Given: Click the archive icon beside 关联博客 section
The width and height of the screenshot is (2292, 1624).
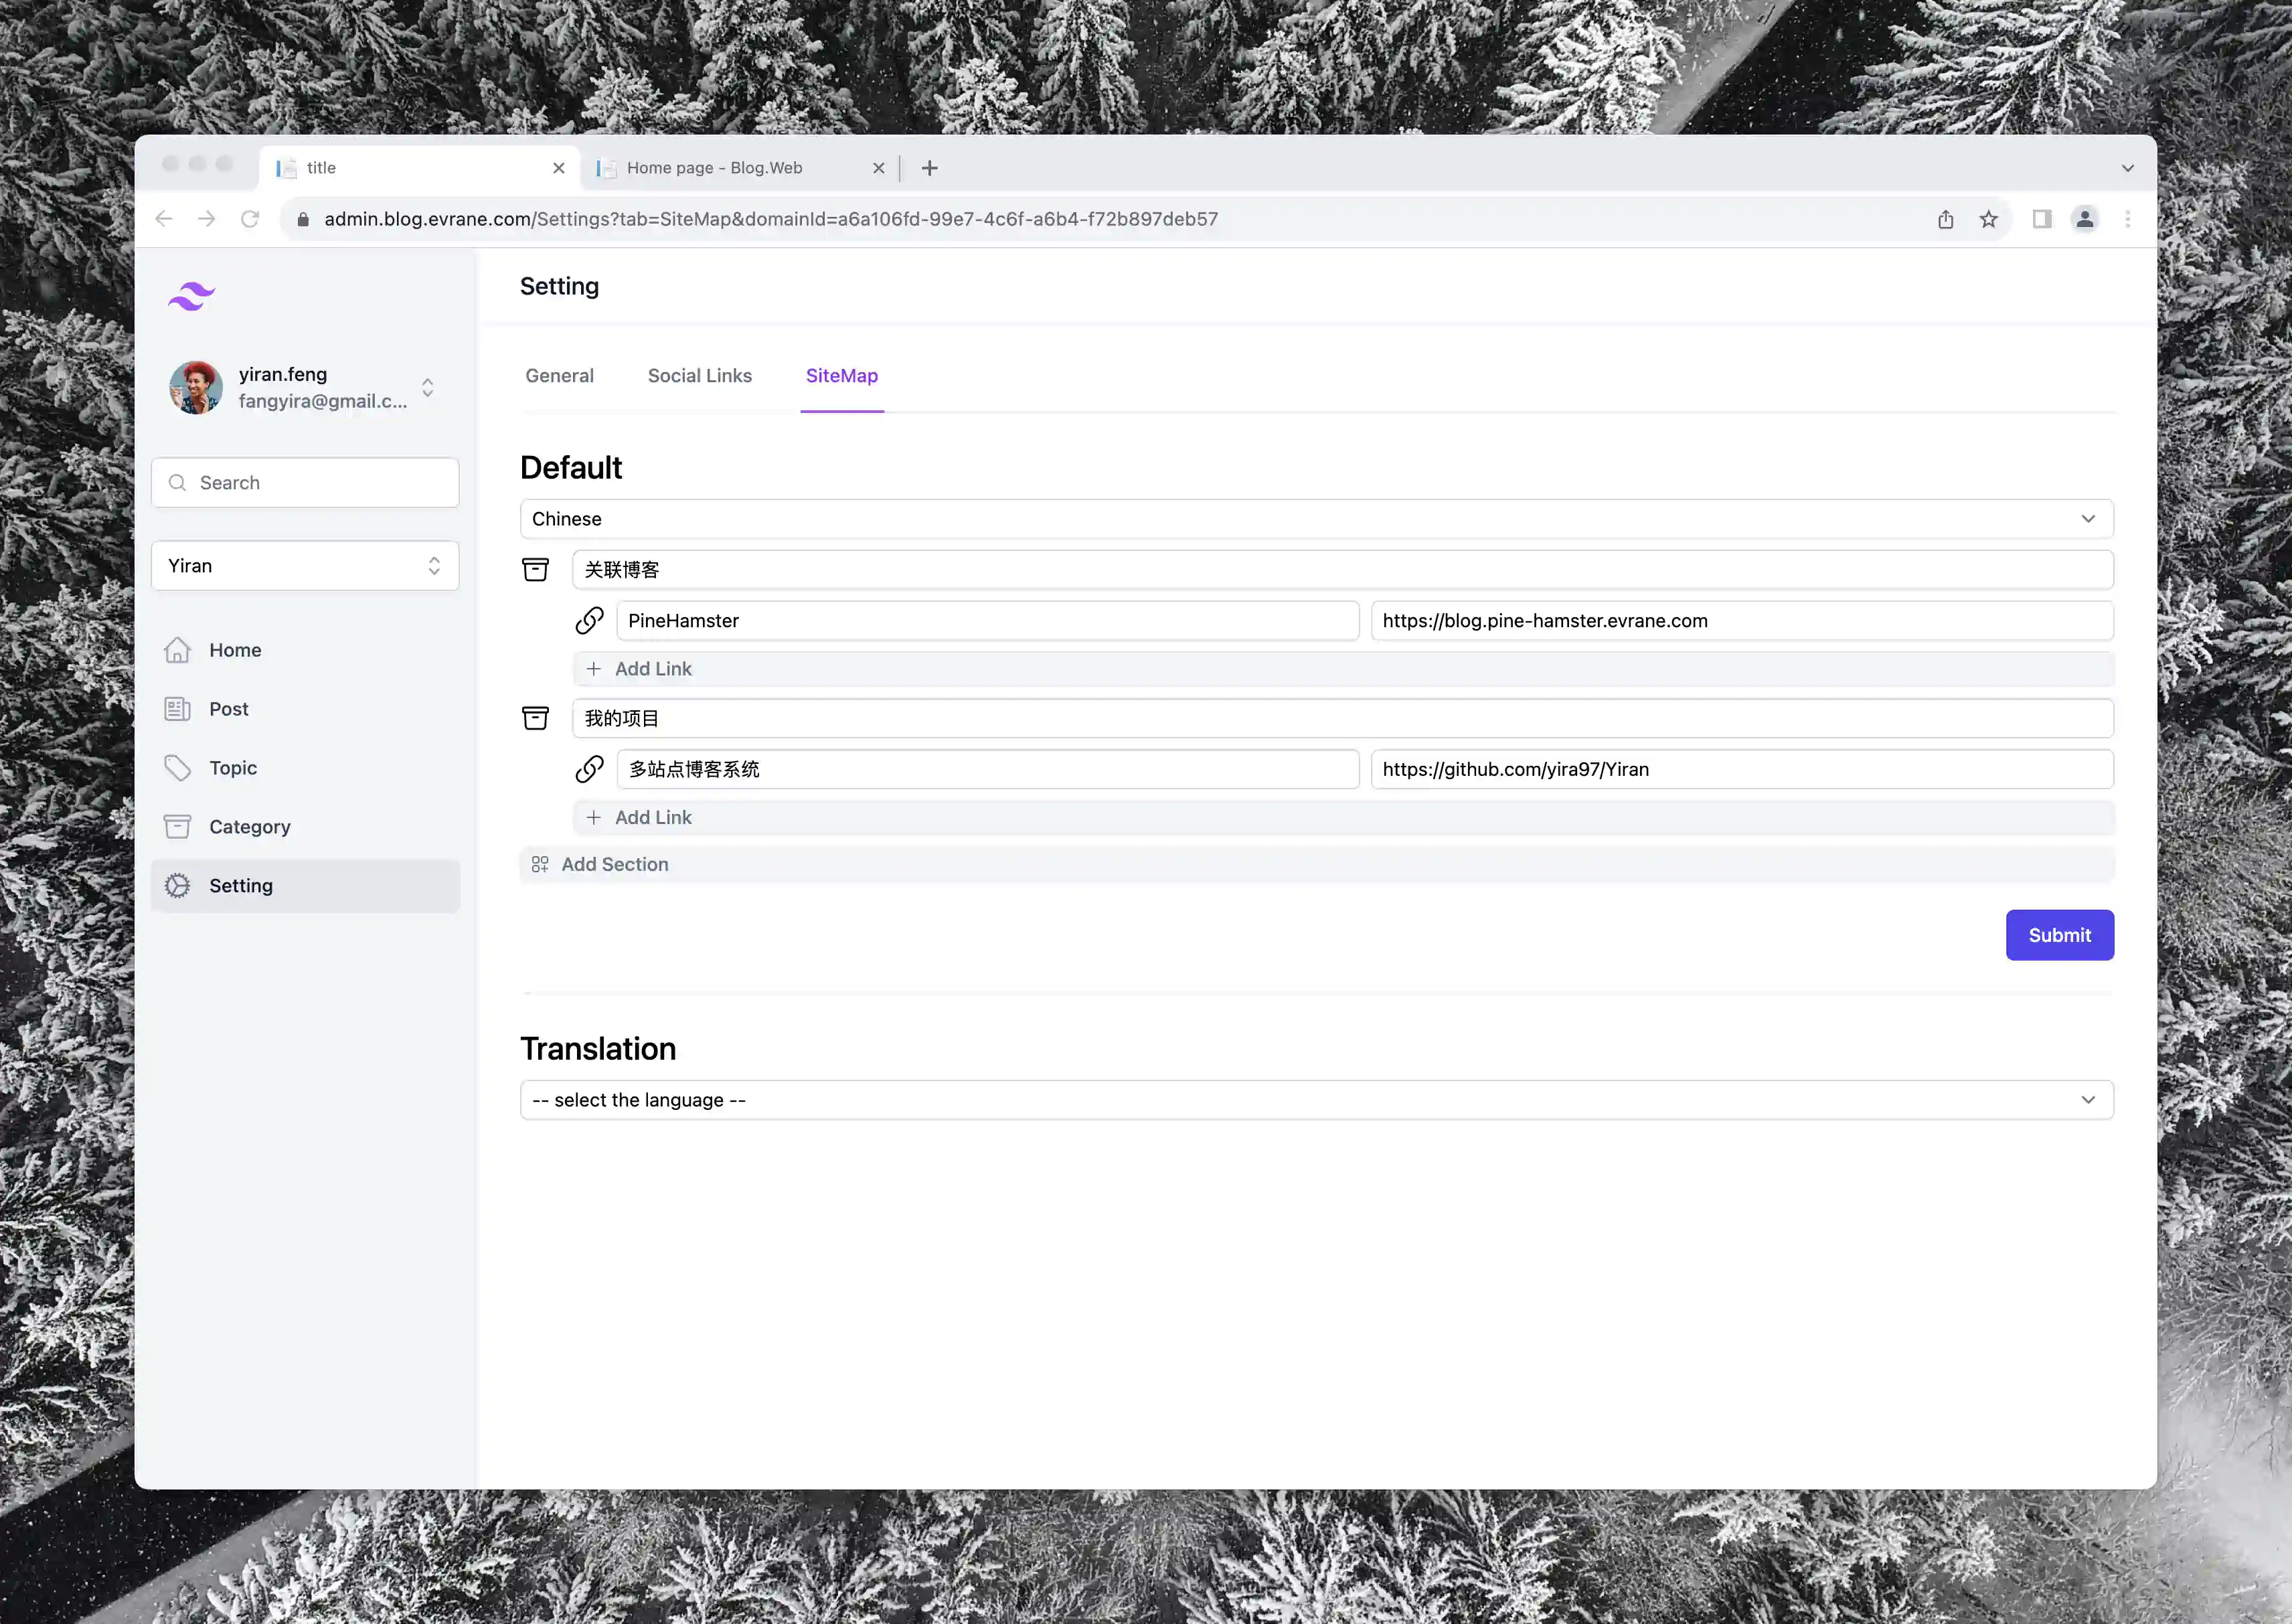Looking at the screenshot, I should [535, 570].
